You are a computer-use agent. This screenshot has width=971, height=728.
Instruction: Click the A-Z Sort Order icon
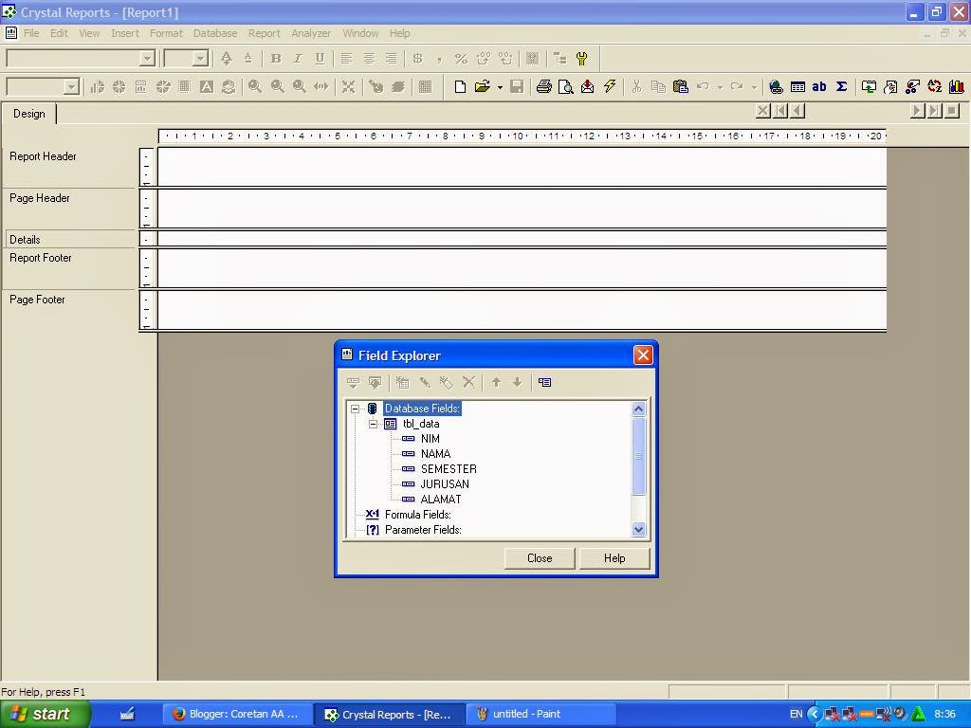point(934,86)
